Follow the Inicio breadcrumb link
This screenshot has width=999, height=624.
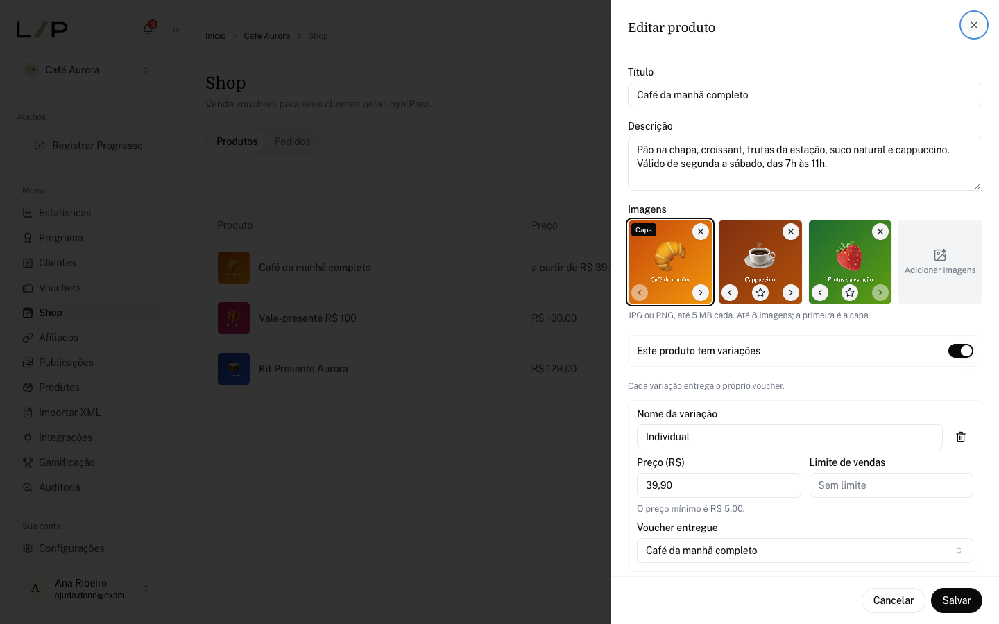tap(216, 36)
